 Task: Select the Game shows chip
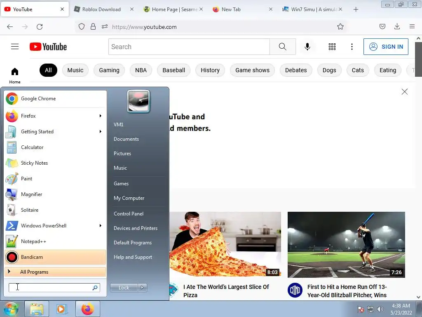pos(253,70)
